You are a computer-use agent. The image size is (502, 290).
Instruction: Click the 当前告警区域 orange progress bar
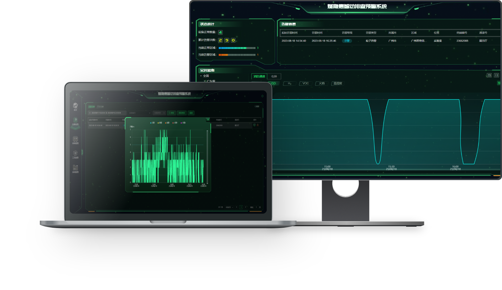[x=237, y=55]
